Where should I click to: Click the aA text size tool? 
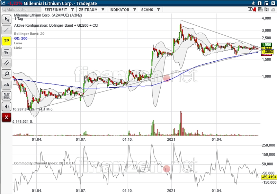(6, 85)
